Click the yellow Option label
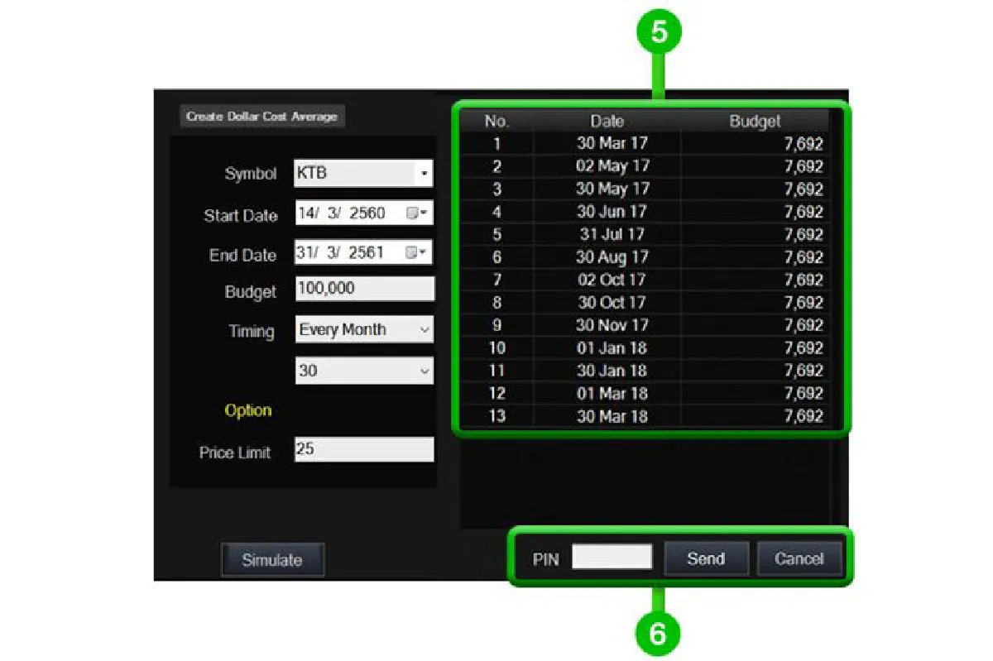The height and width of the screenshot is (661, 993). point(248,410)
